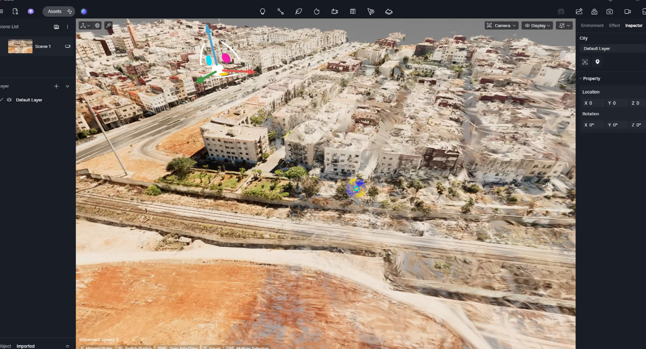Open the Effect tab
This screenshot has width=646, height=349.
tap(614, 26)
